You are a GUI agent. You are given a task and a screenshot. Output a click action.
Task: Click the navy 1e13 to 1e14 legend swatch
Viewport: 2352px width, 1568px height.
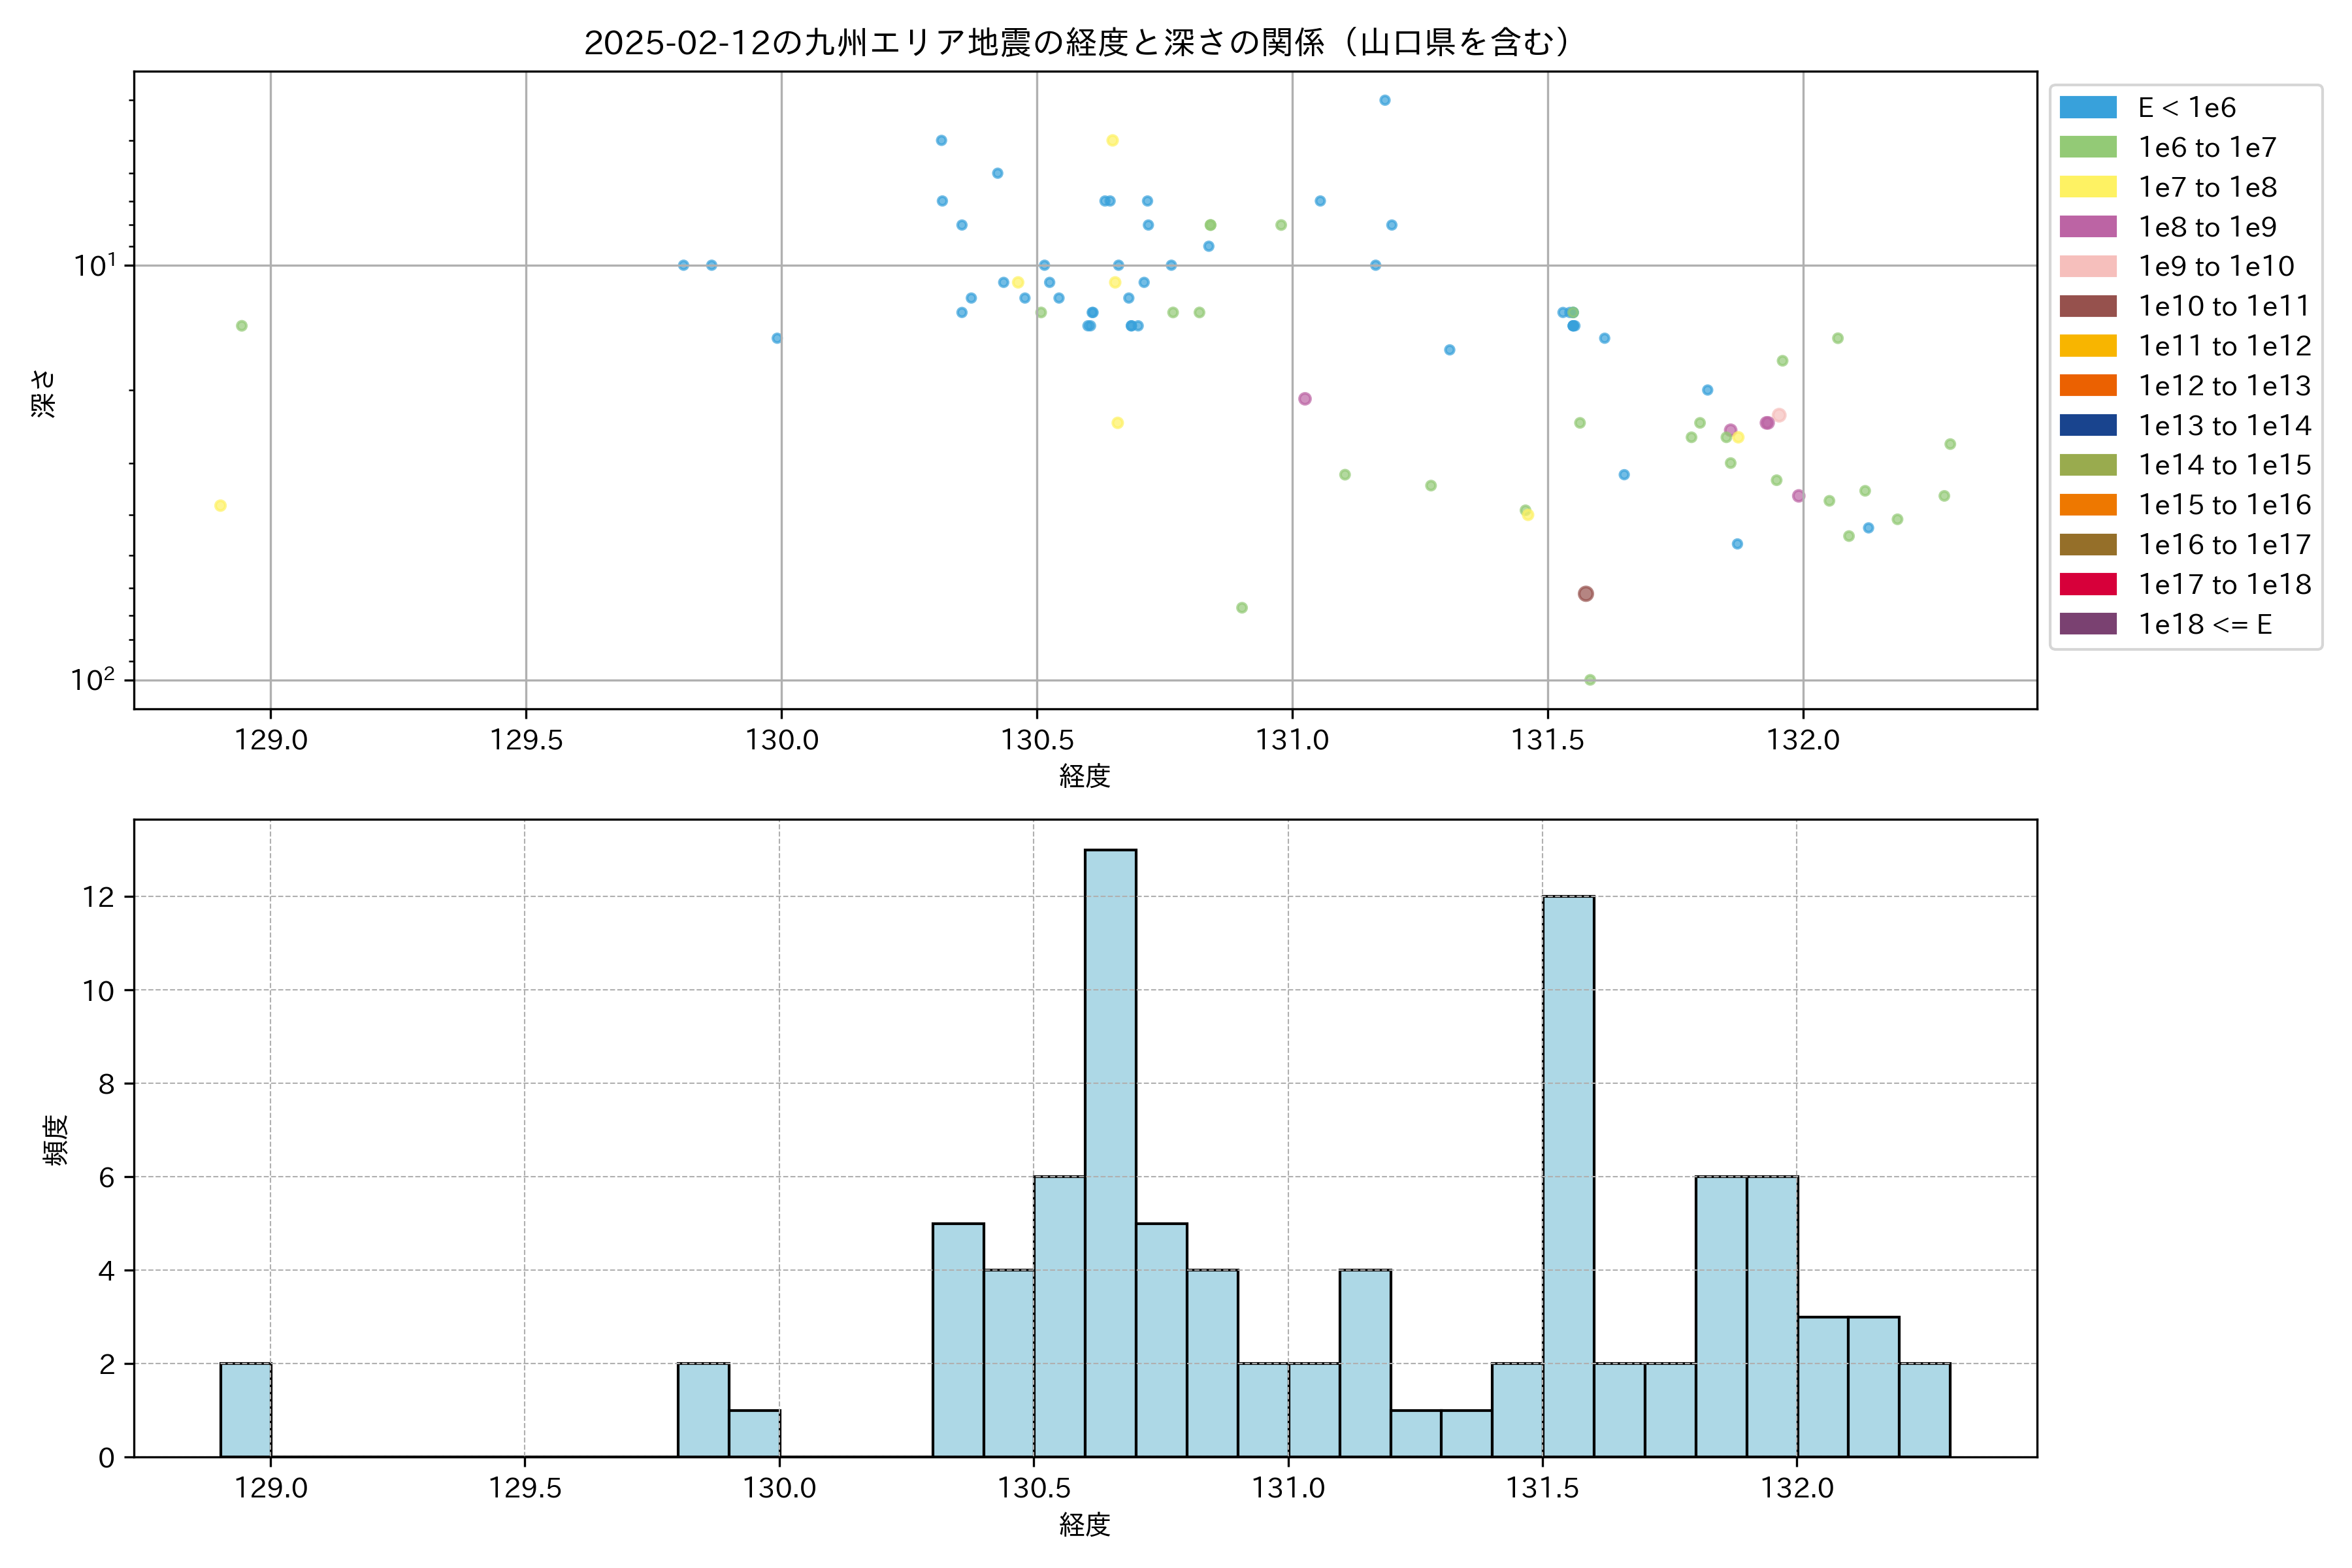tap(2088, 425)
